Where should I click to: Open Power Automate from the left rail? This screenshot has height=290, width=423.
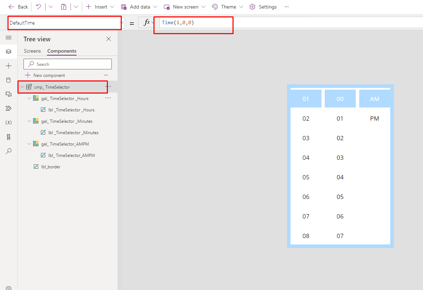point(9,108)
